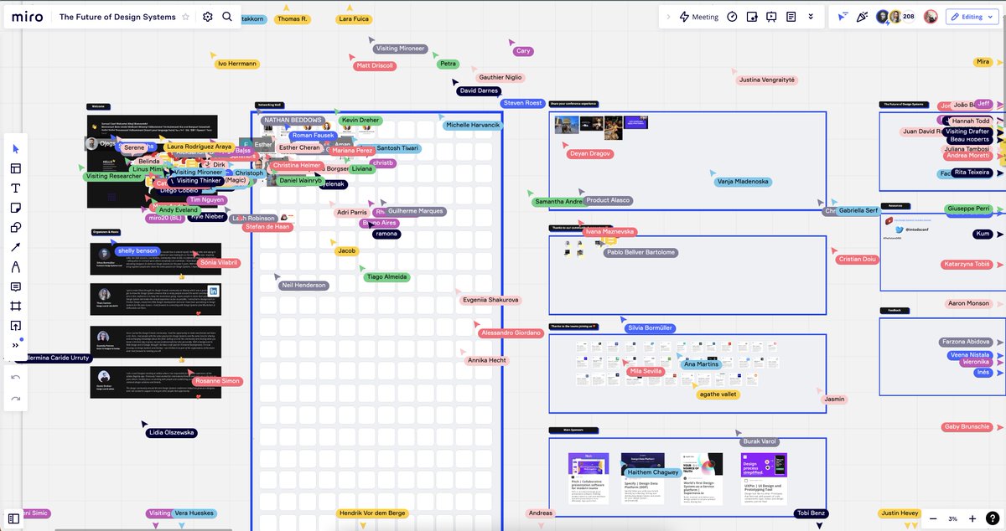Select the Frame tool
This screenshot has height=531, width=1006.
pyautogui.click(x=15, y=307)
